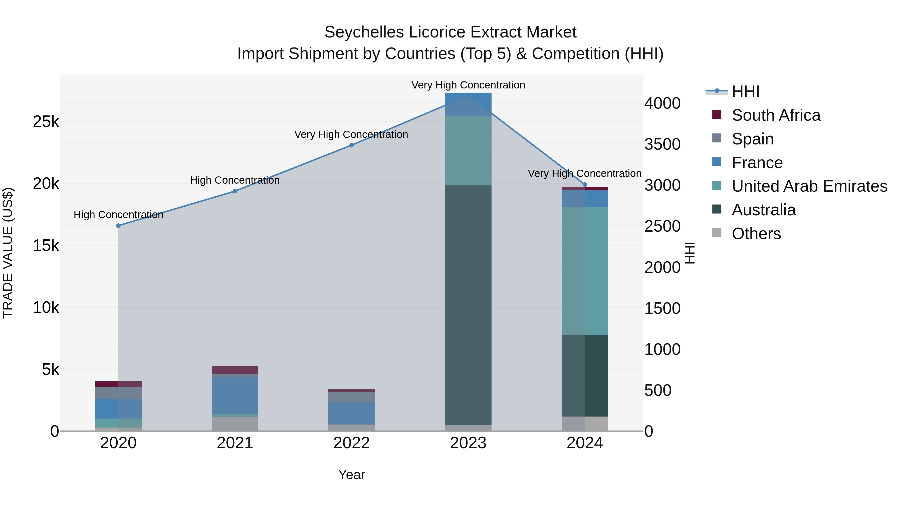This screenshot has height=506, width=901.
Task: Click the 'Year' x-axis title
Action: 352,475
